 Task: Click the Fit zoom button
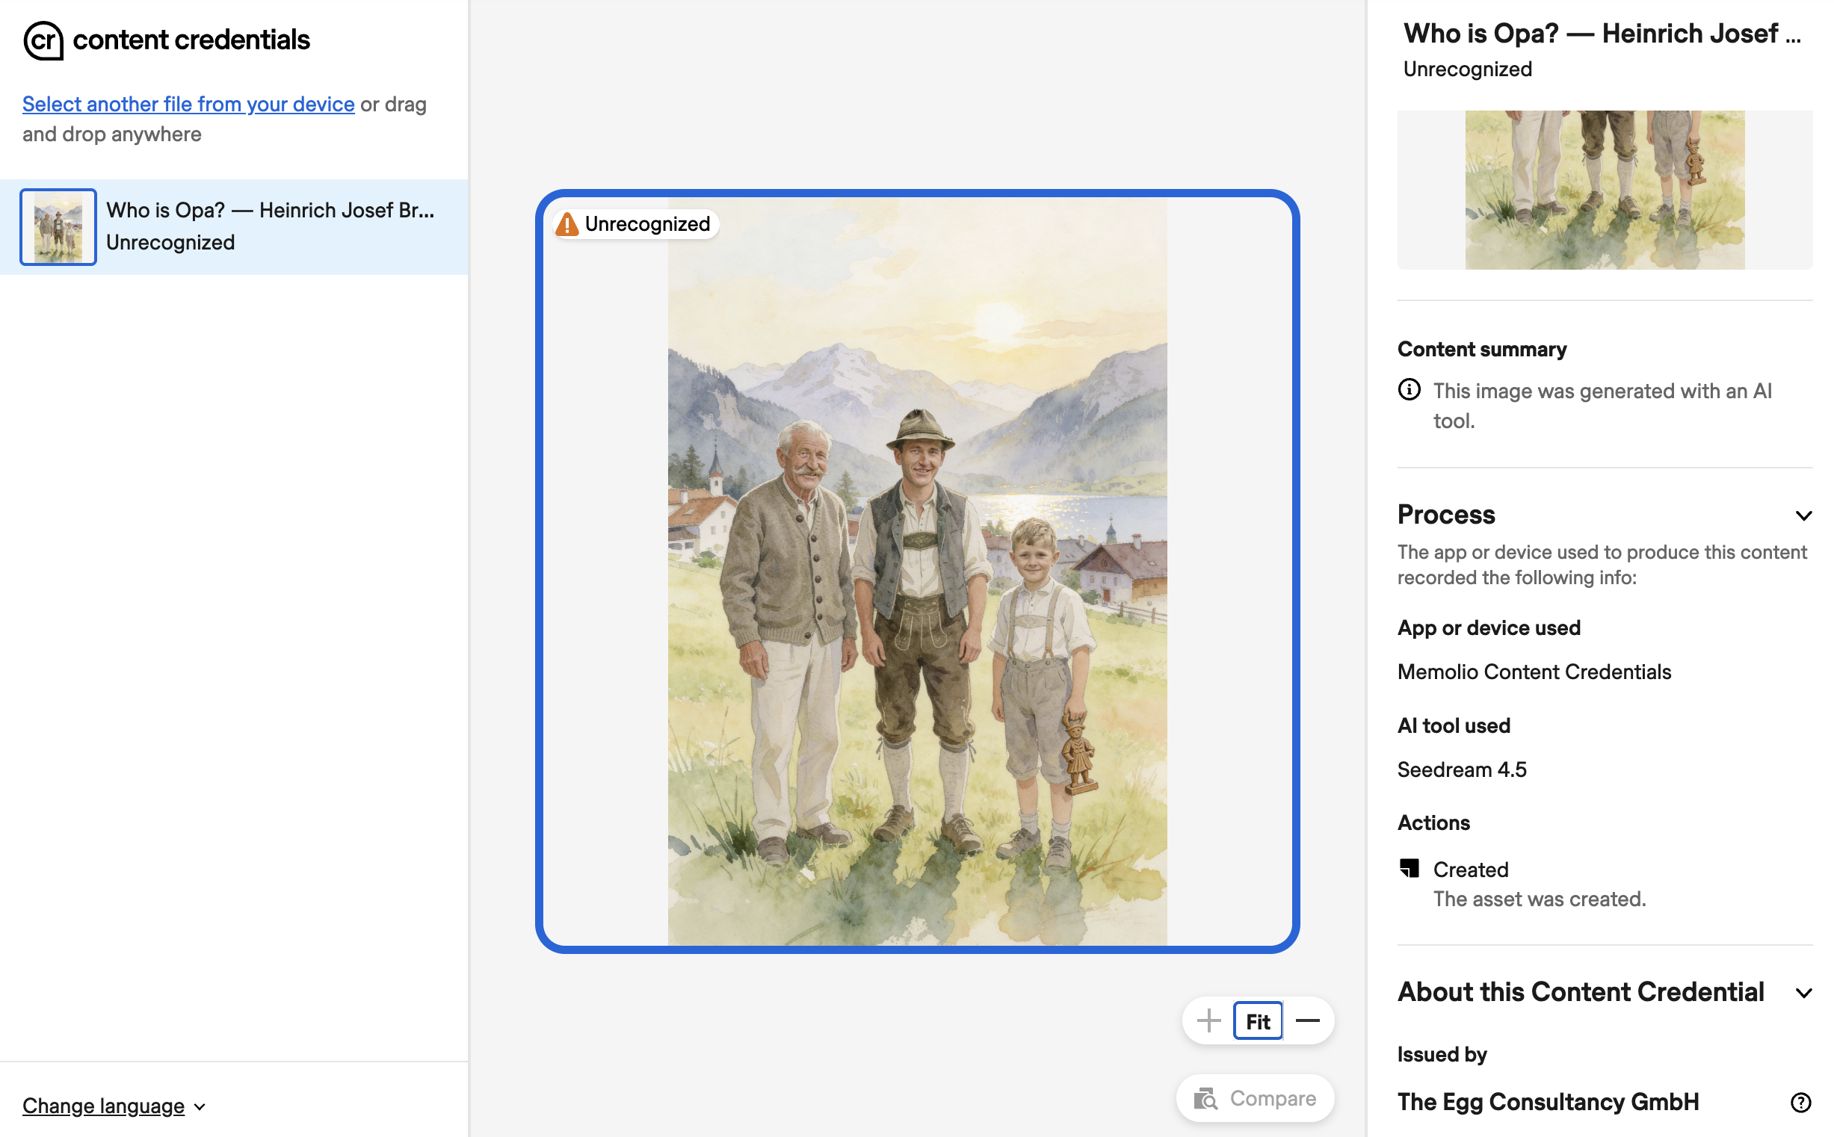pos(1257,1021)
